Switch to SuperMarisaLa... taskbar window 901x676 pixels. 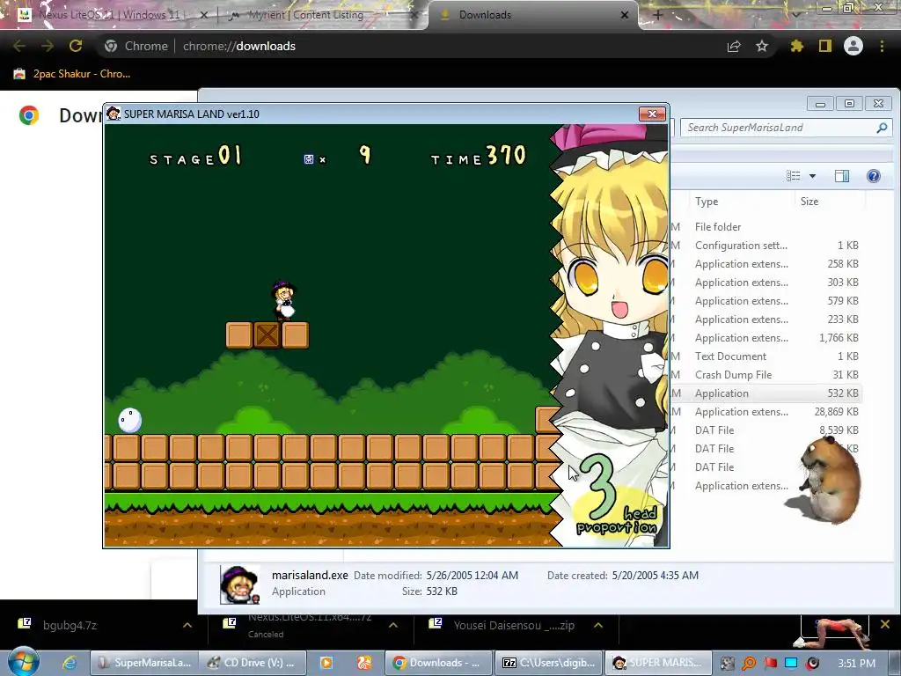pyautogui.click(x=144, y=663)
